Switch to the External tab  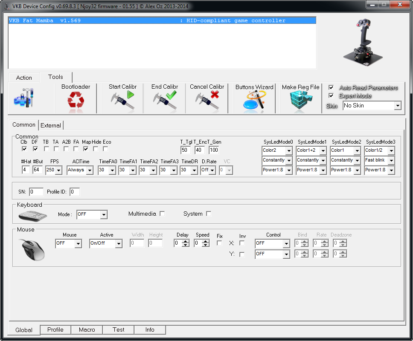pos(51,125)
